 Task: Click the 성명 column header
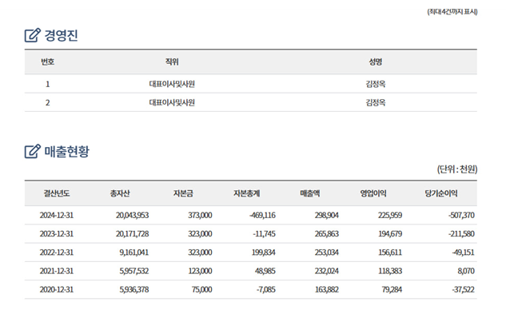tap(376, 62)
